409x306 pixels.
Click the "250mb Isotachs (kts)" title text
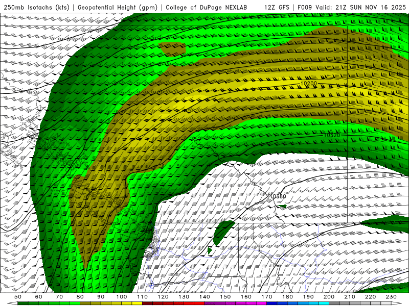click(x=36, y=7)
